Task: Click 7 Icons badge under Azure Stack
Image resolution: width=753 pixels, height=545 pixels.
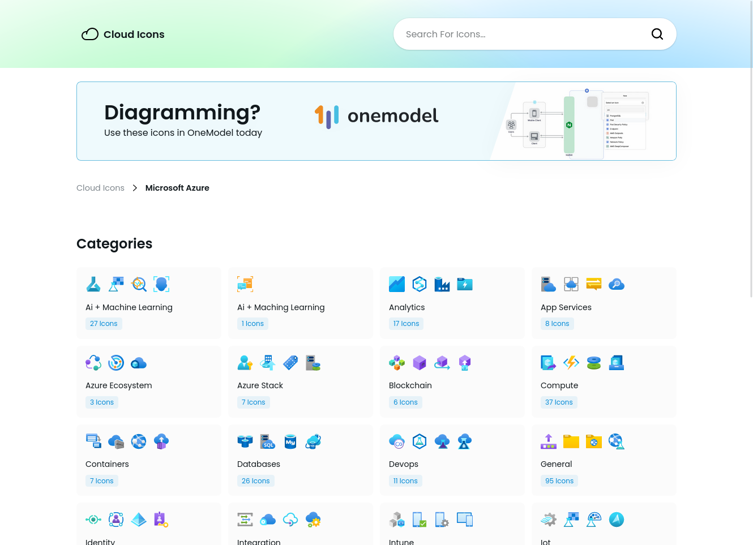Action: click(x=254, y=402)
